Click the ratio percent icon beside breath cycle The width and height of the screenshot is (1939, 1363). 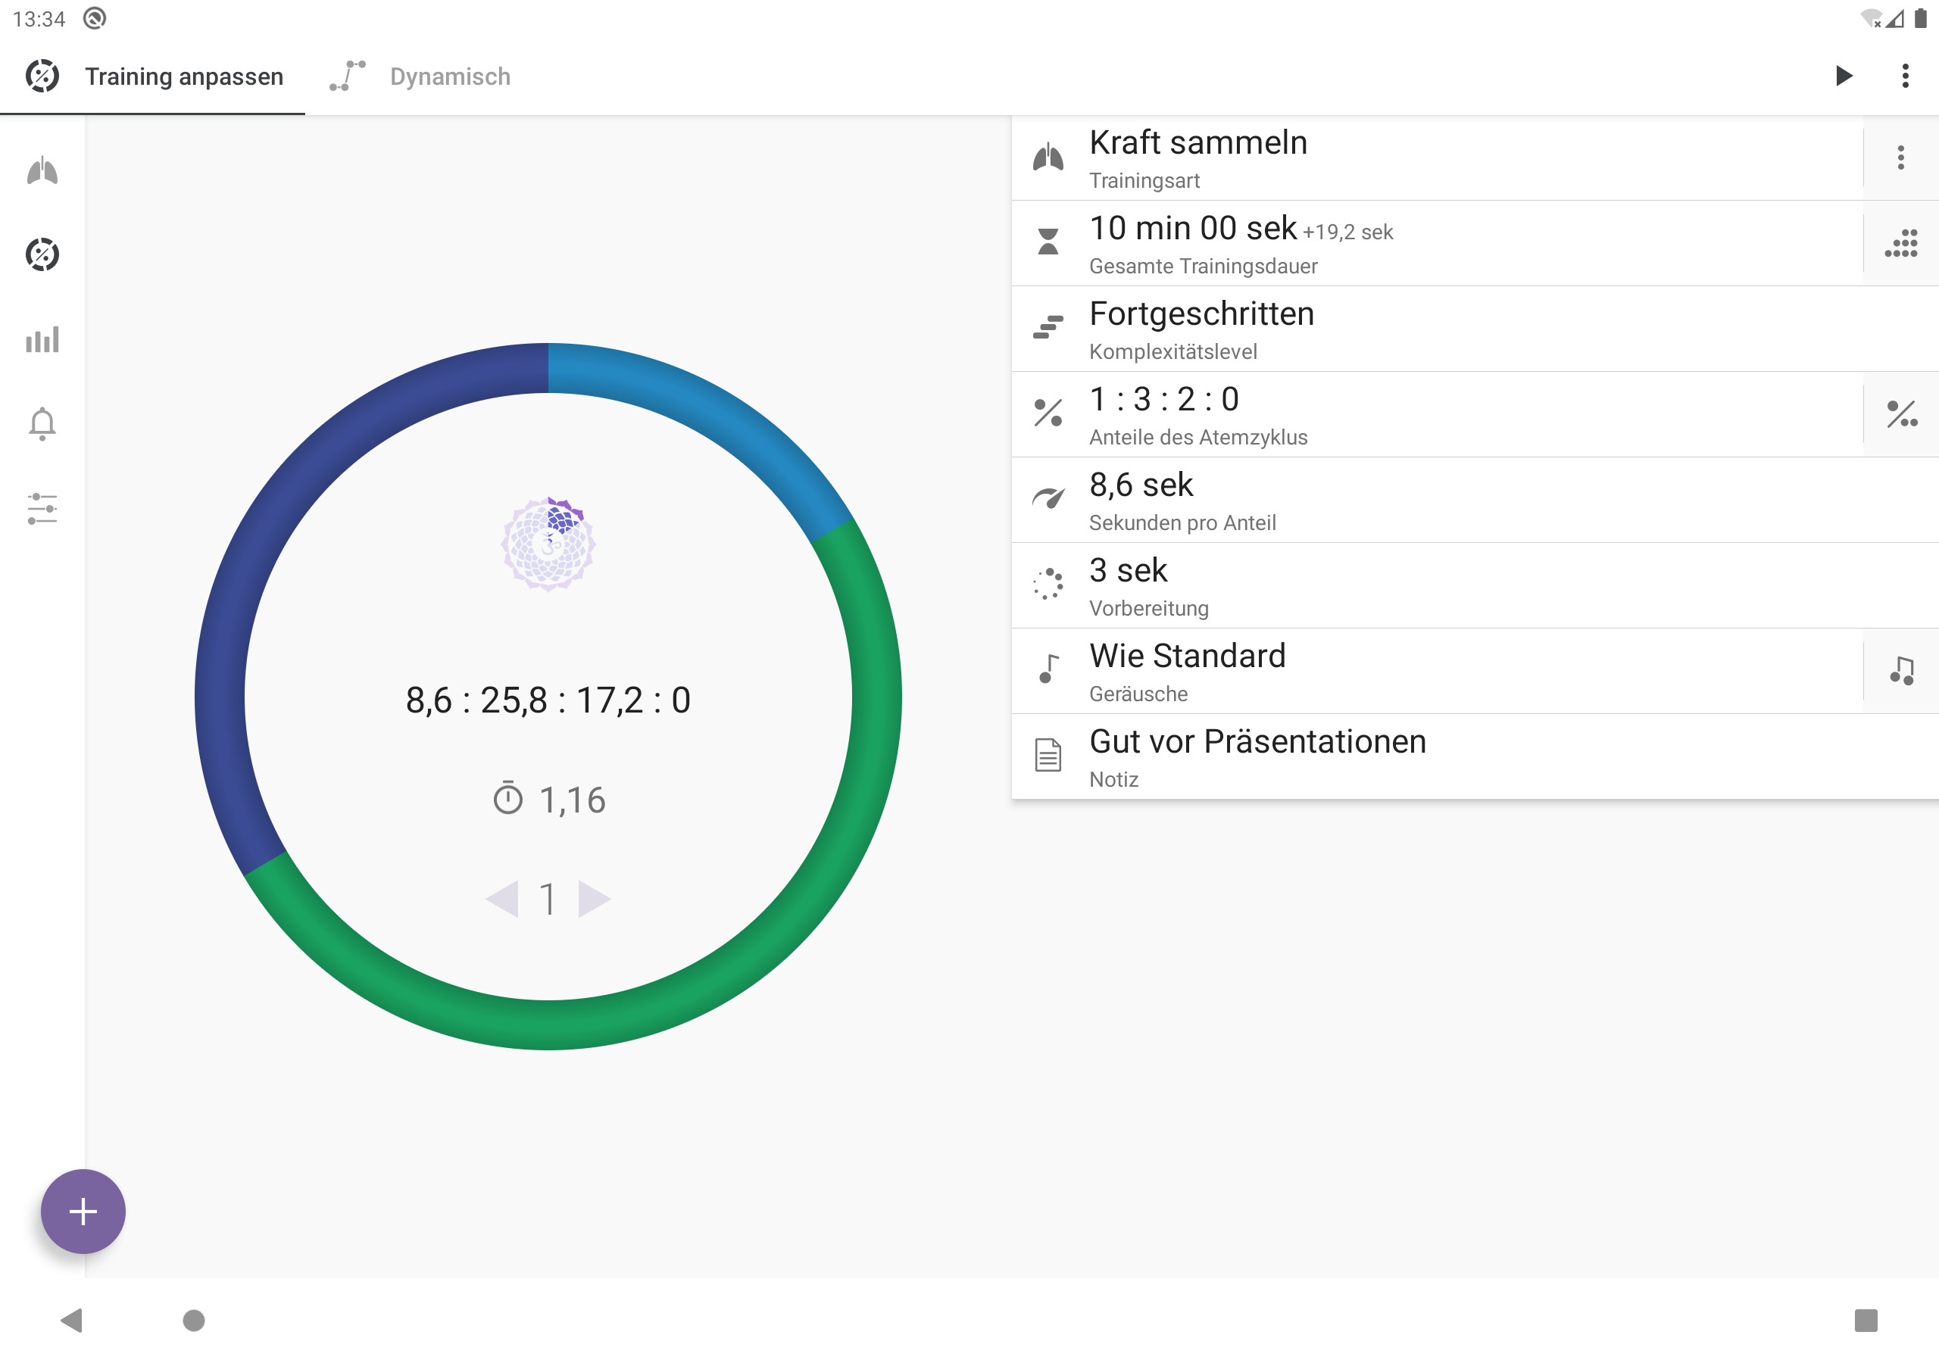point(1900,413)
